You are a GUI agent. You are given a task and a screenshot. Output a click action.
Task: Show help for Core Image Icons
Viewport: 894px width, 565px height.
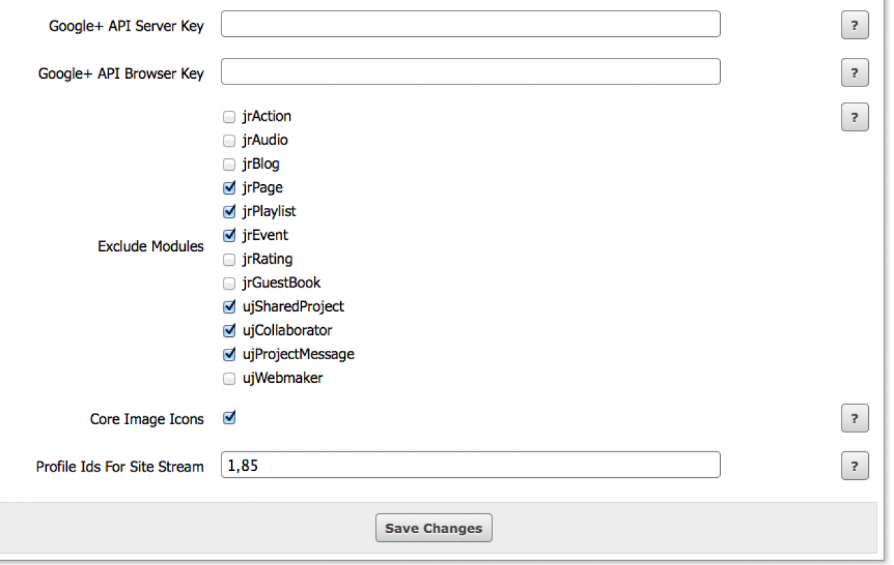click(854, 419)
